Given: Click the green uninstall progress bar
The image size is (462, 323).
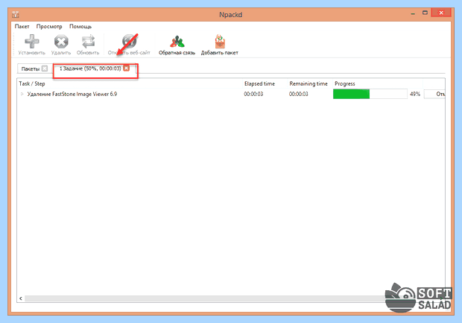Looking at the screenshot, I should pos(370,94).
